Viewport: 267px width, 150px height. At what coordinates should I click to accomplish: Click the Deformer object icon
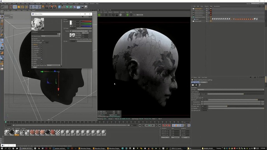pyautogui.click(x=75, y=7)
